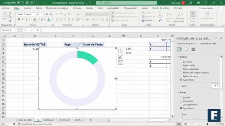Select Relleno degradado radio option
Viewport: 225px width, 126px height.
coord(181,69)
